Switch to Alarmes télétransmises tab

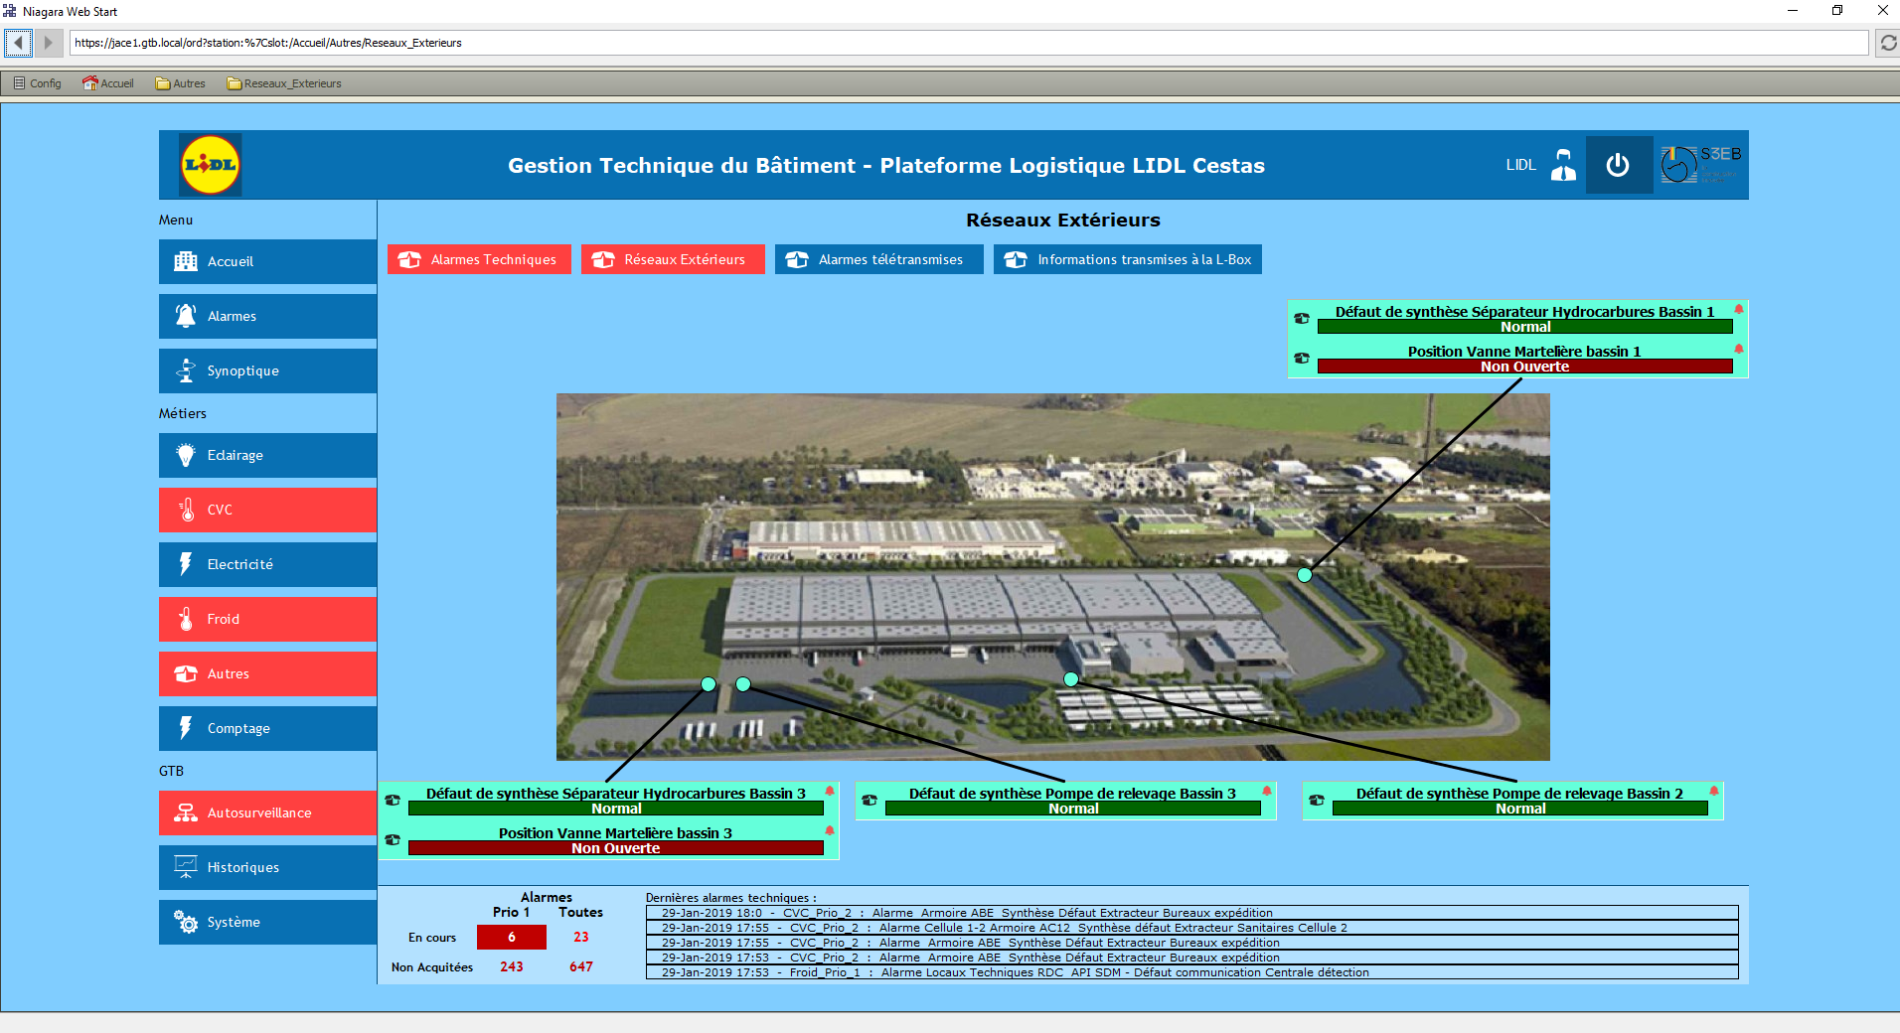point(879,259)
